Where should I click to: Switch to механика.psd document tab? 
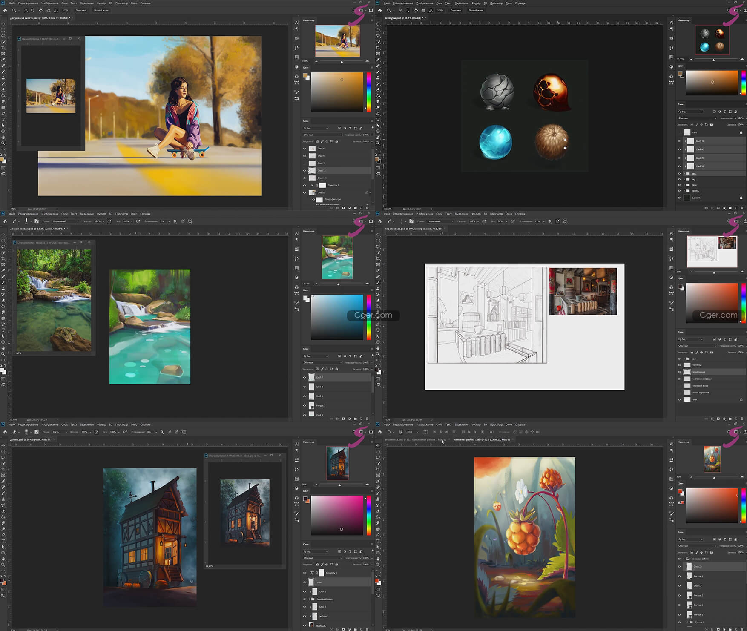pos(415,439)
